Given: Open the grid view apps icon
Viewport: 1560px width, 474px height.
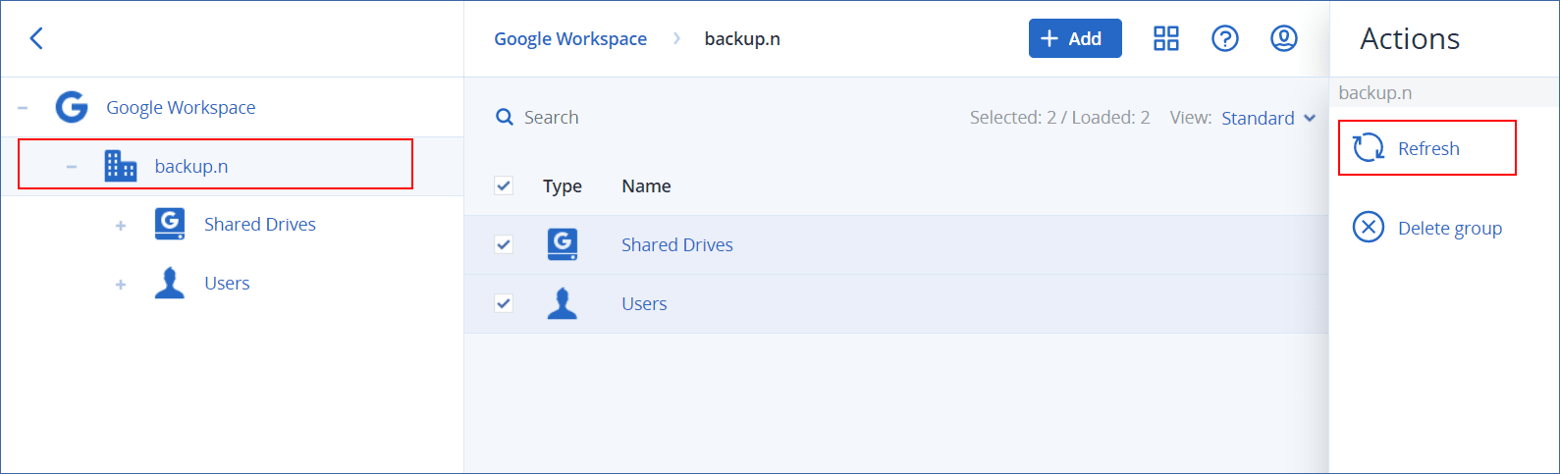Looking at the screenshot, I should 1165,38.
